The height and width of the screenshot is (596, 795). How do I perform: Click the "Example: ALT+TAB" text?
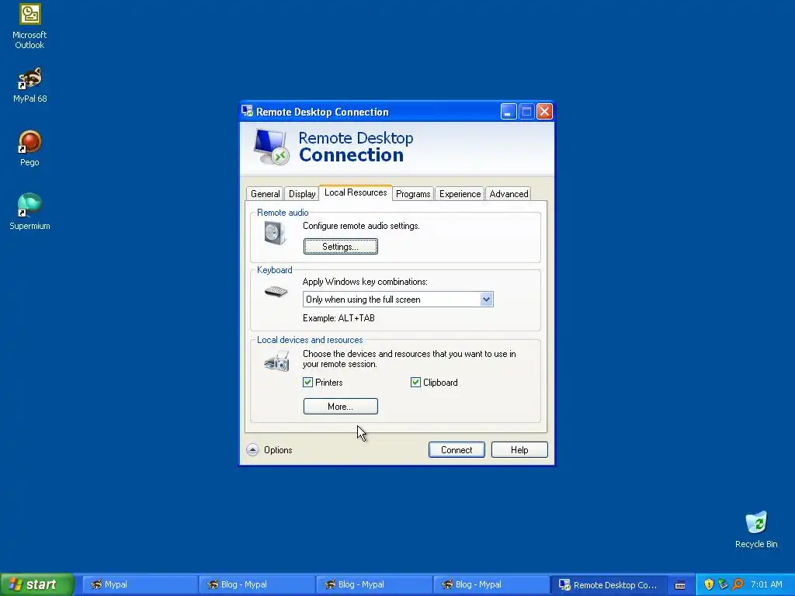coord(338,317)
